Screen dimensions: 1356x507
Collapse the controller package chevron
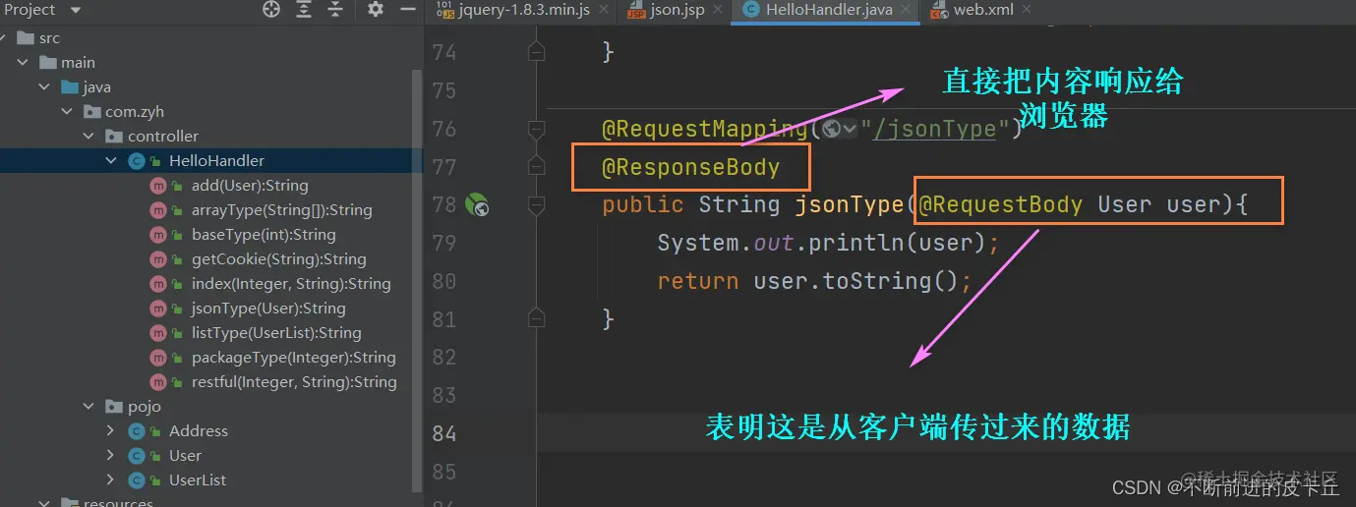click(89, 136)
